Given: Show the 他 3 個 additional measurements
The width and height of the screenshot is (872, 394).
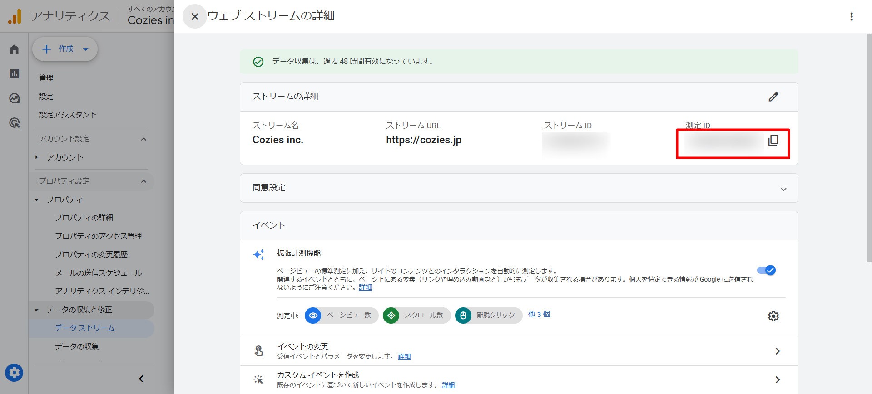Looking at the screenshot, I should tap(539, 314).
